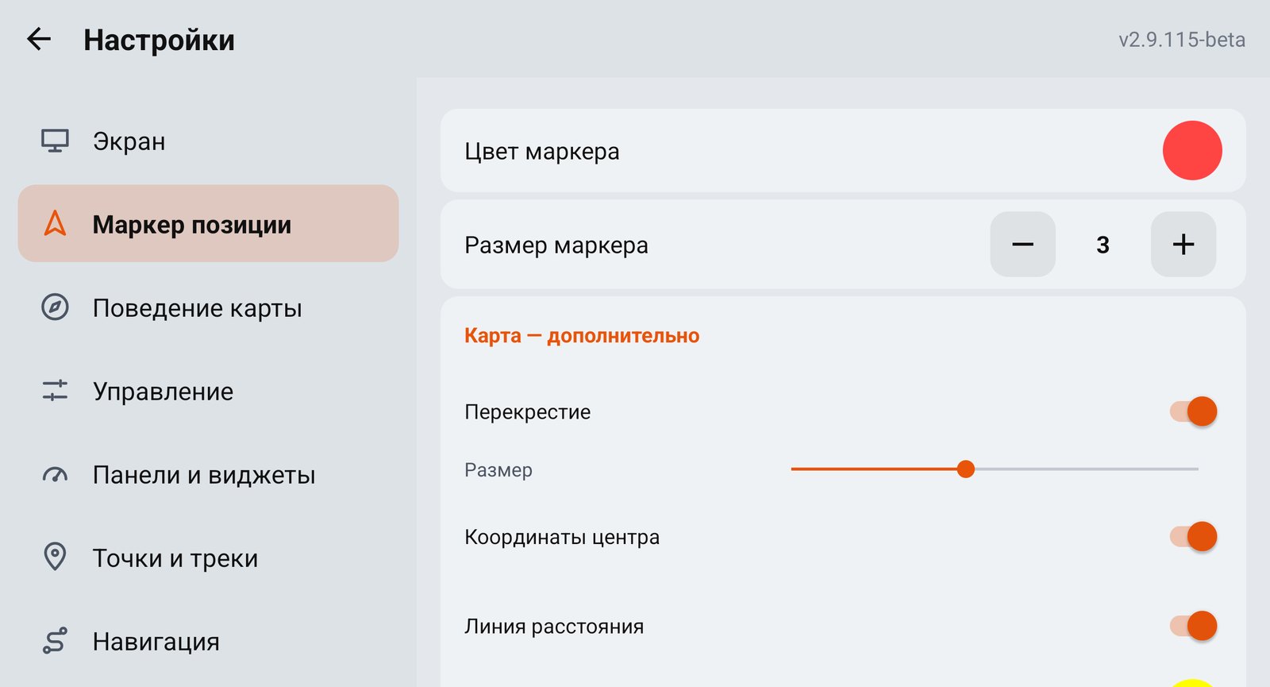1270x687 pixels.
Task: Increase marker size with the plus button
Action: coord(1183,244)
